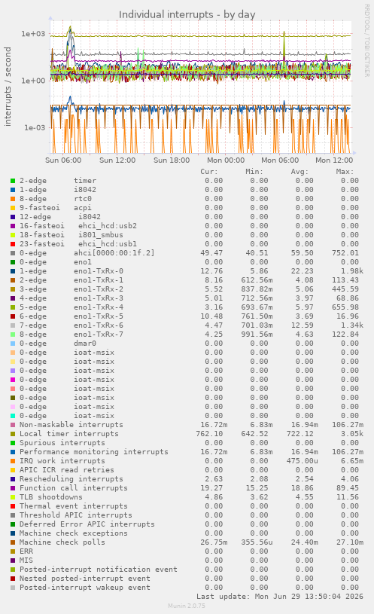Image resolution: width=374 pixels, height=614 pixels.
Task: Click the 'Mon 06:00' time label
Action: (x=280, y=160)
